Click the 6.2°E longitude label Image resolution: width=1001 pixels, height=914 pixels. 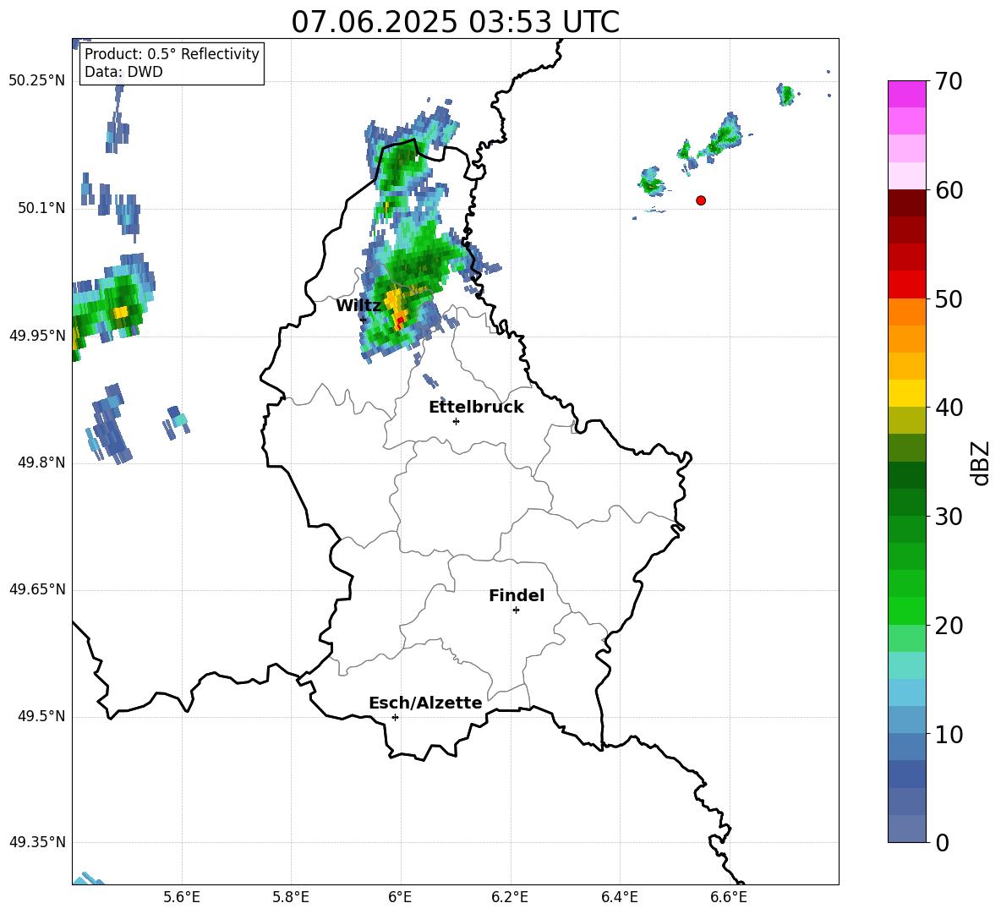click(510, 897)
